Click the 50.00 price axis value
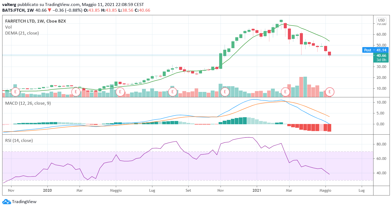Viewport: 392px width, 208px height. click(x=381, y=45)
